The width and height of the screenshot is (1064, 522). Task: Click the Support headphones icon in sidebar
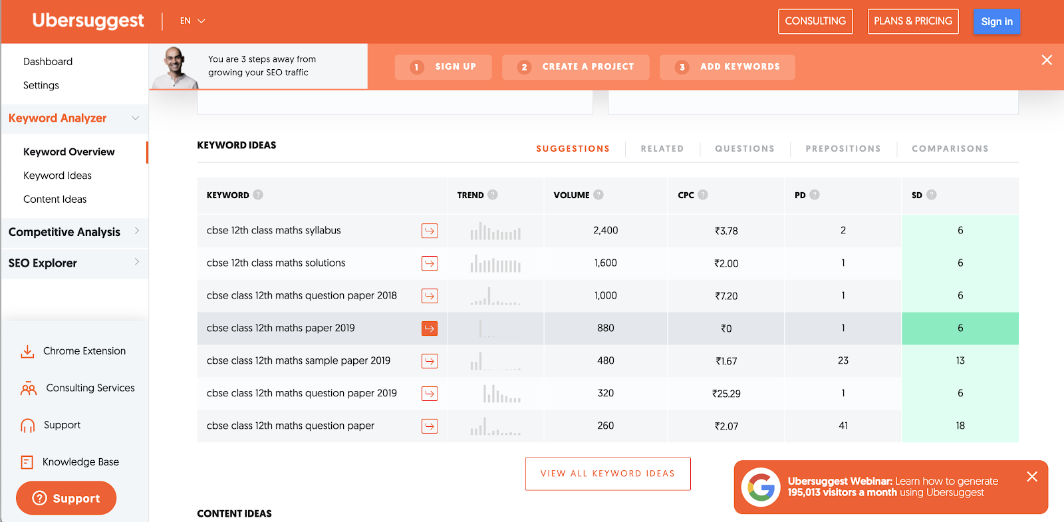click(28, 426)
